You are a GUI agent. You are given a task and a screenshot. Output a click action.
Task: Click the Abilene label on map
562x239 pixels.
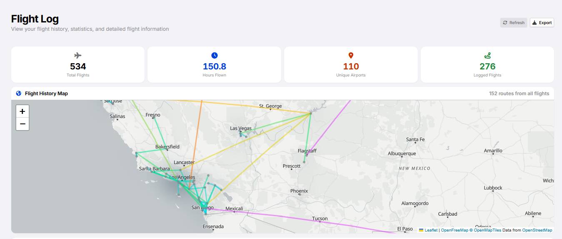(533, 213)
